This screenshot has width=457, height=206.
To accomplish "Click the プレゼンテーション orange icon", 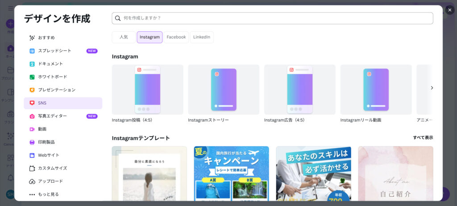I will coord(32,90).
